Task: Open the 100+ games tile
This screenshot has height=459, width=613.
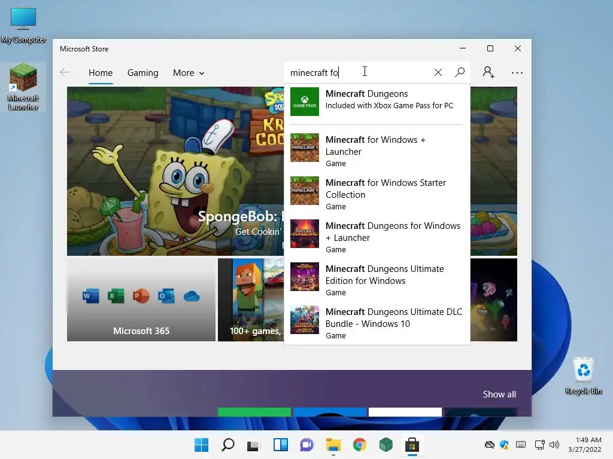Action: [251, 299]
